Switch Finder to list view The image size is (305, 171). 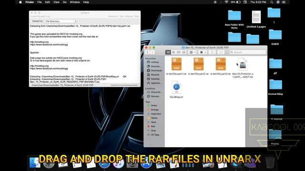pyautogui.click(x=173, y=52)
